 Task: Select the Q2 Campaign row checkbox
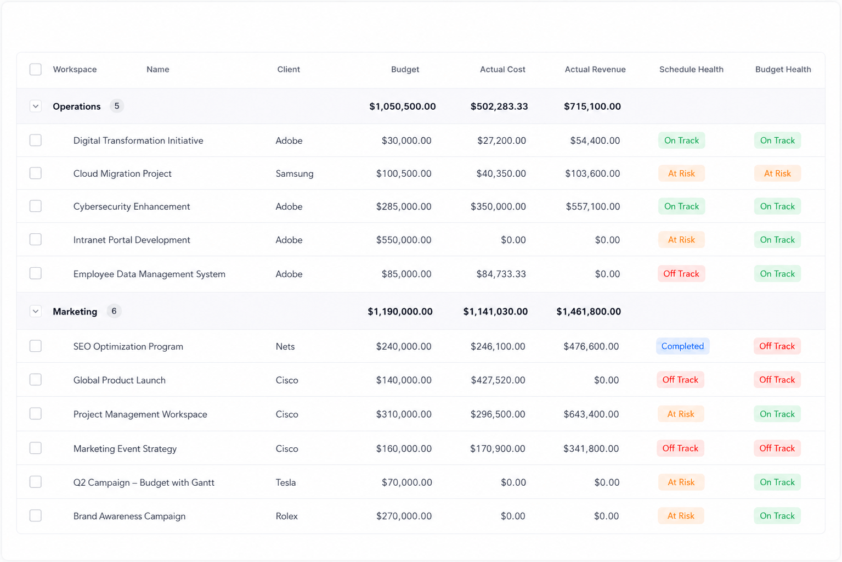[x=36, y=482]
